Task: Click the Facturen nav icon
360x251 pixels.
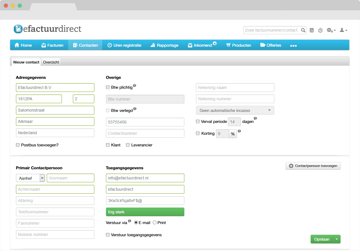Action: (x=44, y=45)
